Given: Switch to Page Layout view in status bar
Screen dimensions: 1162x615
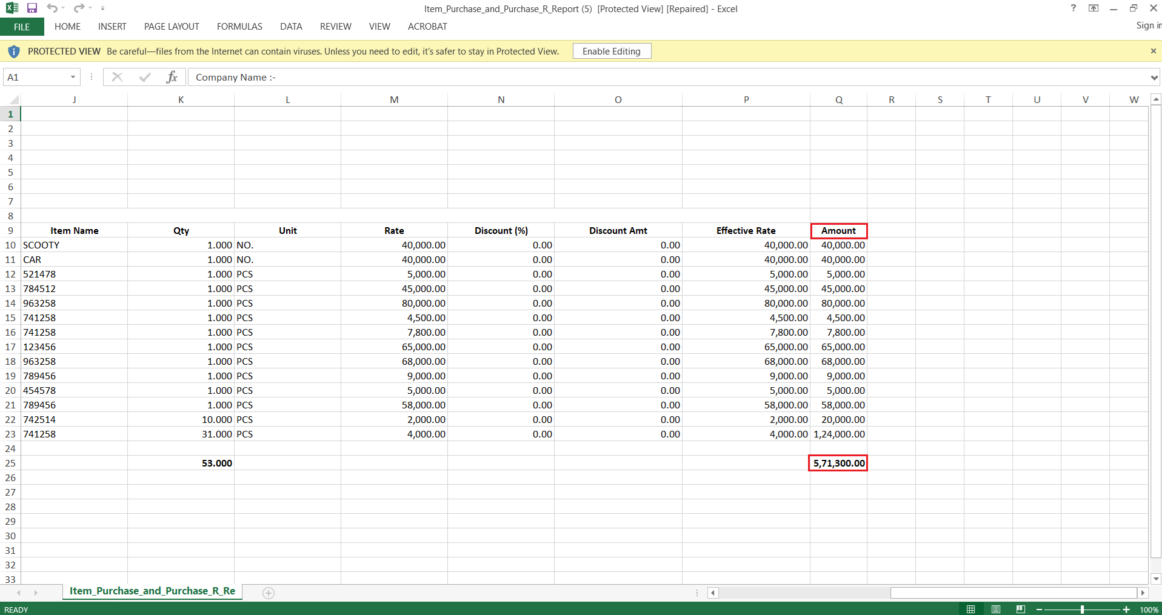Looking at the screenshot, I should click(x=996, y=609).
